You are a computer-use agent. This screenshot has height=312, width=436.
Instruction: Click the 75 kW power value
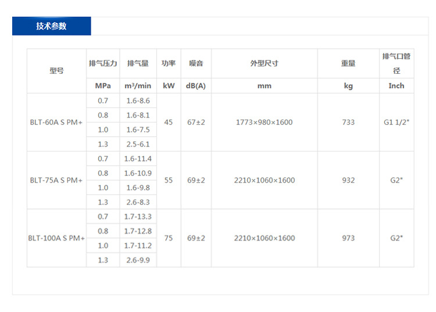pos(168,238)
